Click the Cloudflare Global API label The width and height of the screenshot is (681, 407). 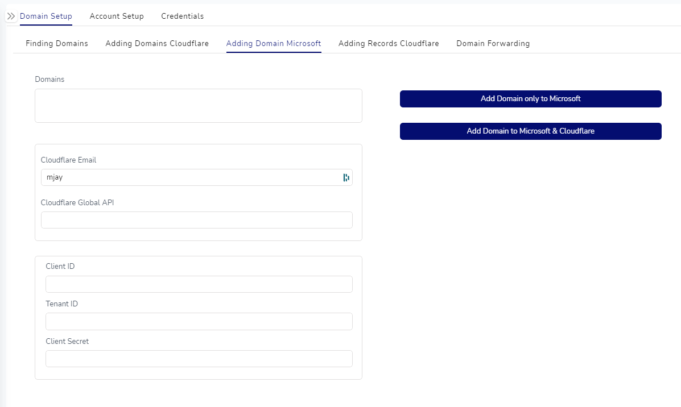(x=77, y=202)
